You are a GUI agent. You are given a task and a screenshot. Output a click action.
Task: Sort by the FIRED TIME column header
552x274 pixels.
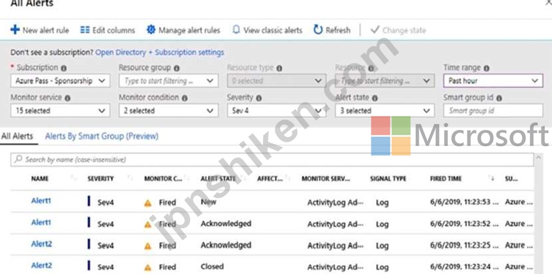point(446,179)
